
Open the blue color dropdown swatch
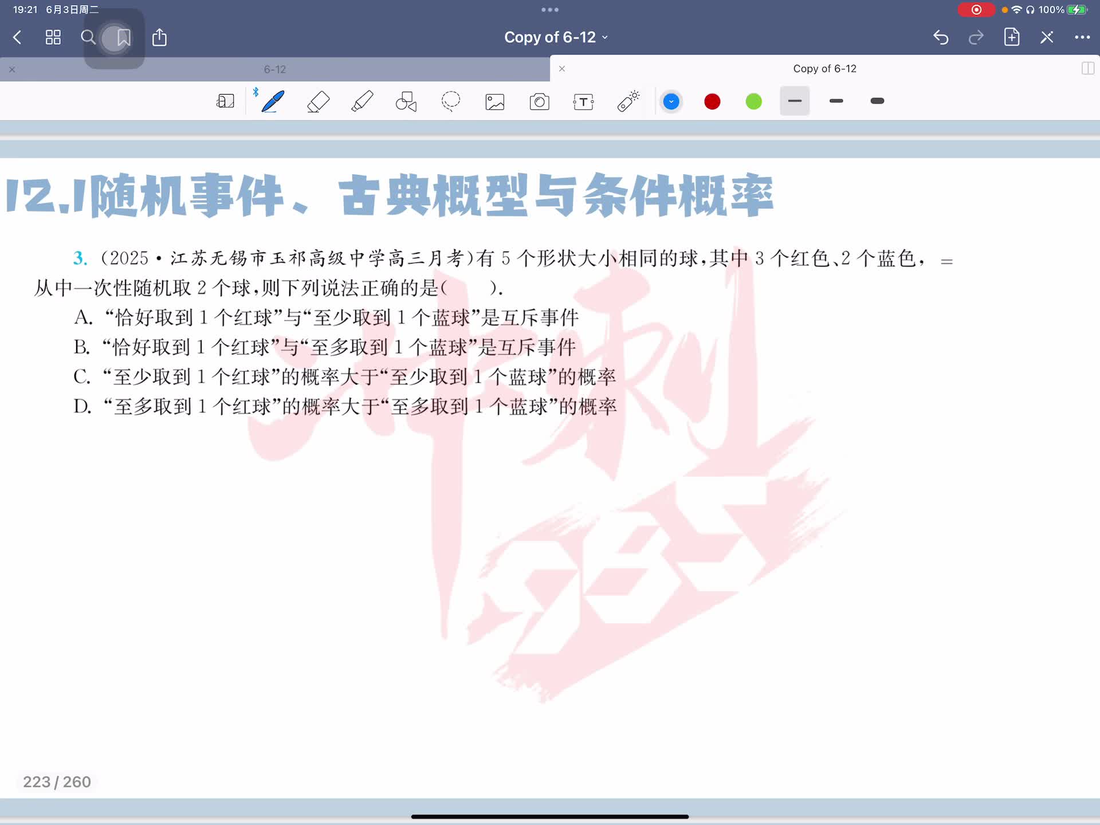pos(671,101)
